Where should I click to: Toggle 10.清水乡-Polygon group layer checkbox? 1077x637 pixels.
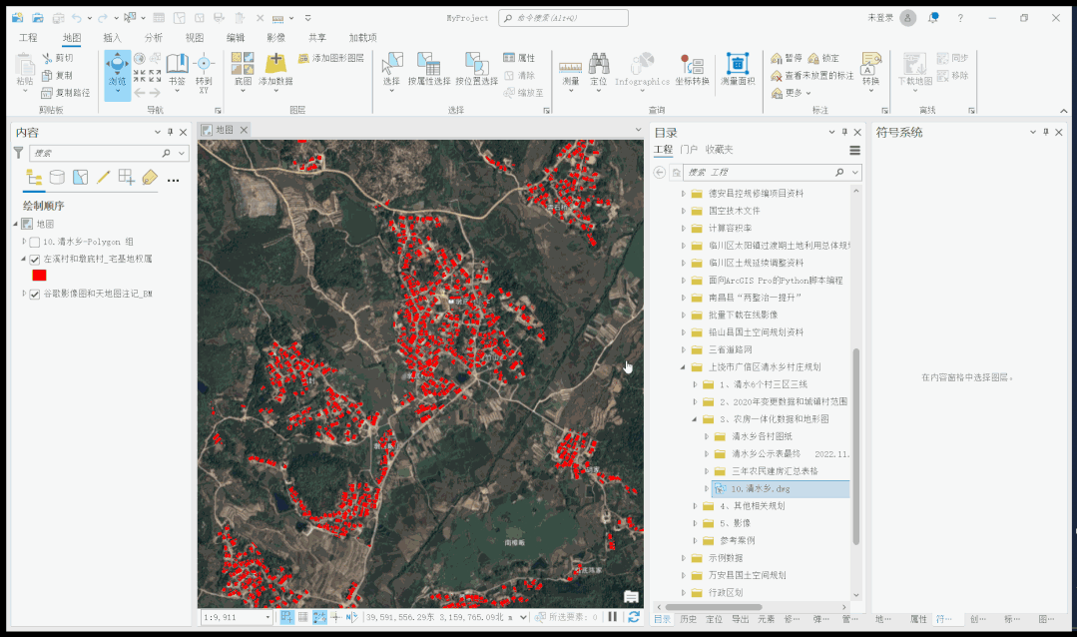tap(34, 242)
